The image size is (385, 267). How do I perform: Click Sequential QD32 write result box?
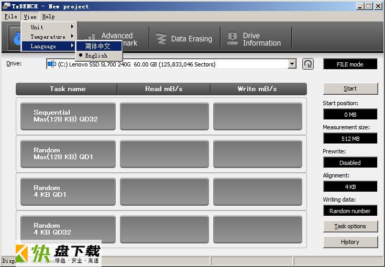click(258, 116)
